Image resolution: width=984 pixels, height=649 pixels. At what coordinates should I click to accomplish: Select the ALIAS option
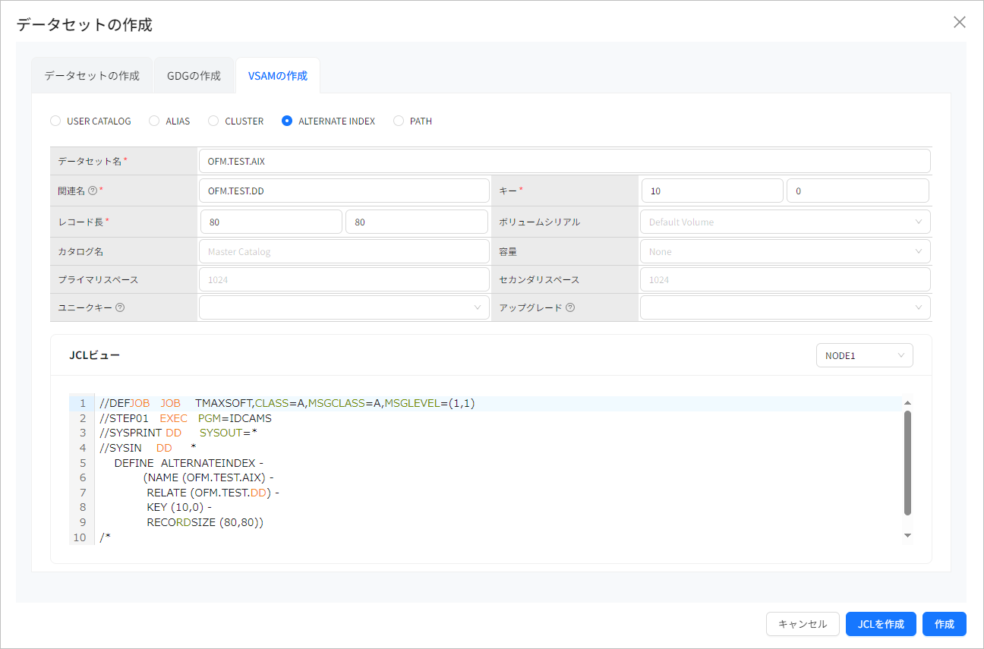[154, 121]
